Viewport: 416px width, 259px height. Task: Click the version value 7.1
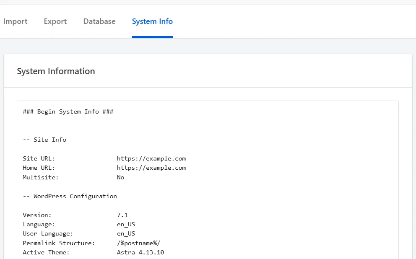pyautogui.click(x=122, y=215)
